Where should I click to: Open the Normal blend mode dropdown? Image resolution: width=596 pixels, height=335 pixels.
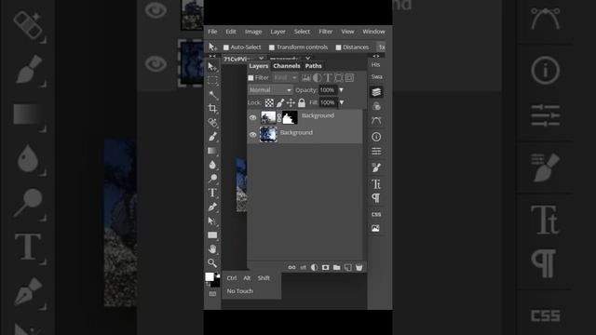point(270,90)
